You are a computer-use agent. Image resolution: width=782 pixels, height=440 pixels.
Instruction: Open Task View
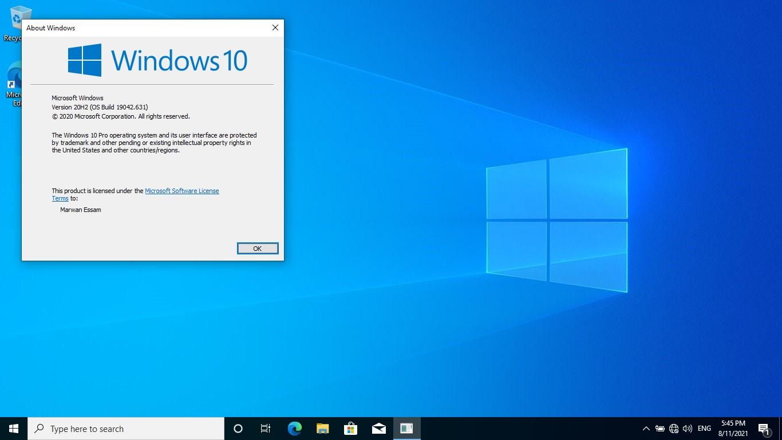(x=266, y=429)
